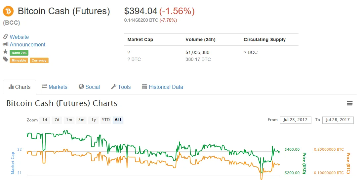This screenshot has width=362, height=180.
Task: Click the bar chart icon in Charts tab
Action: click(11, 87)
